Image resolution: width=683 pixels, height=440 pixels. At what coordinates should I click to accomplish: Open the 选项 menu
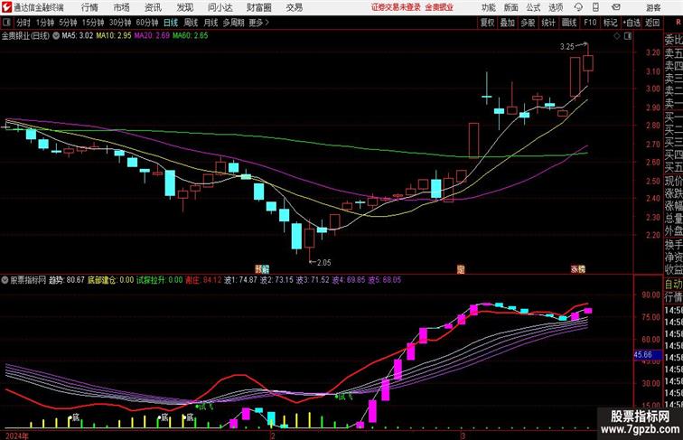[x=556, y=7]
